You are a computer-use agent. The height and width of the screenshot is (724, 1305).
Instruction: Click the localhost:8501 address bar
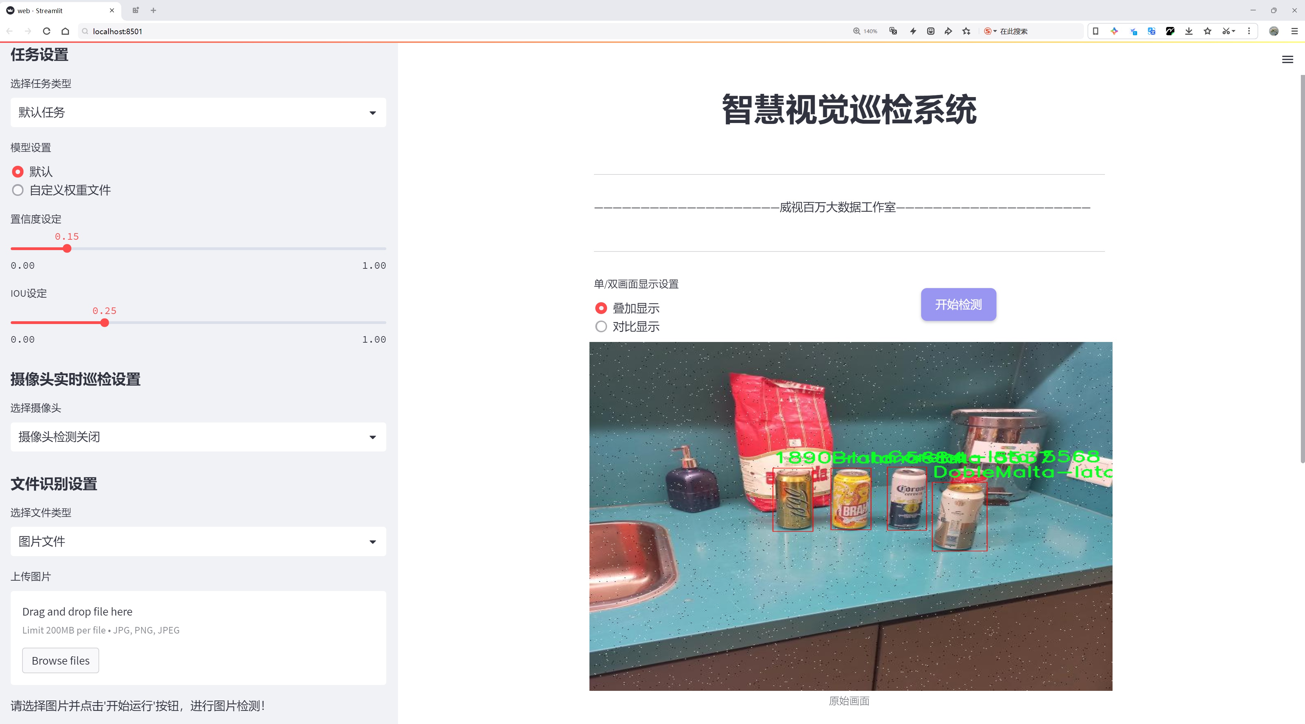[x=456, y=31]
